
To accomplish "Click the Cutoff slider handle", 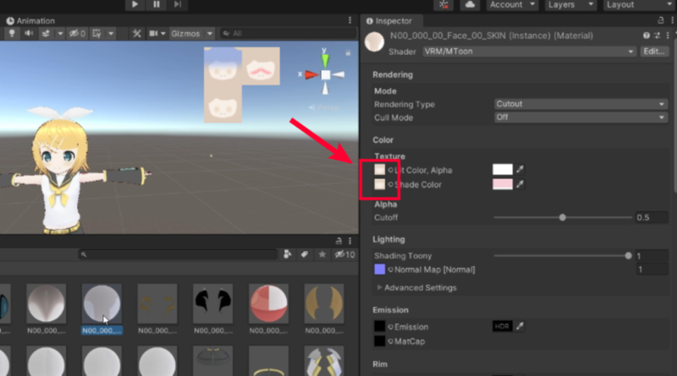I will click(x=562, y=217).
